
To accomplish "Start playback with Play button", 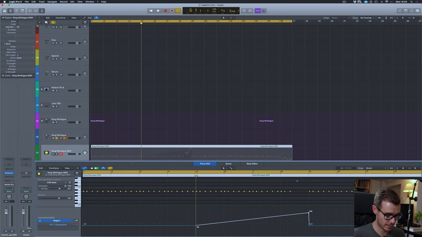I will coord(158,11).
